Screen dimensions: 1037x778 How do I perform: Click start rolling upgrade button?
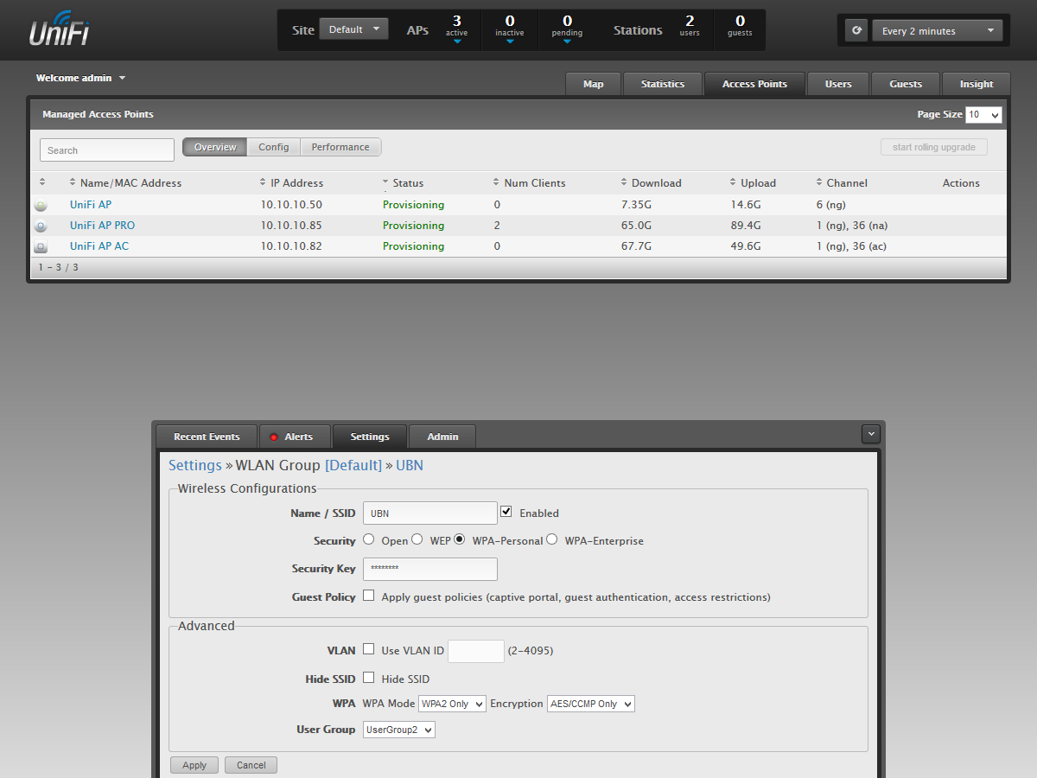pyautogui.click(x=934, y=147)
